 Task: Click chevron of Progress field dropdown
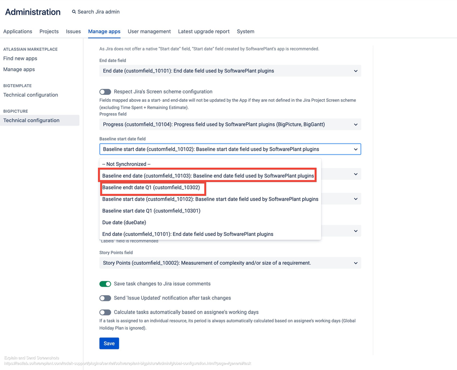tap(355, 125)
